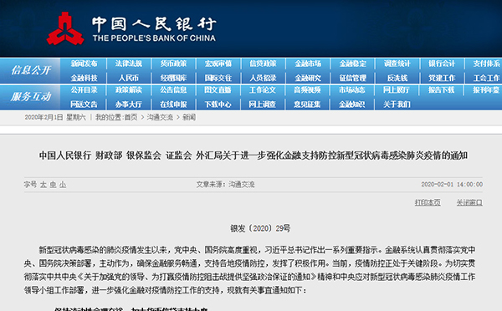Open the 办事大厅 service item
Image resolution: width=502 pixels, height=311 pixels.
129,105
